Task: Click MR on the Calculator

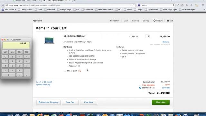Action: tap(26, 52)
